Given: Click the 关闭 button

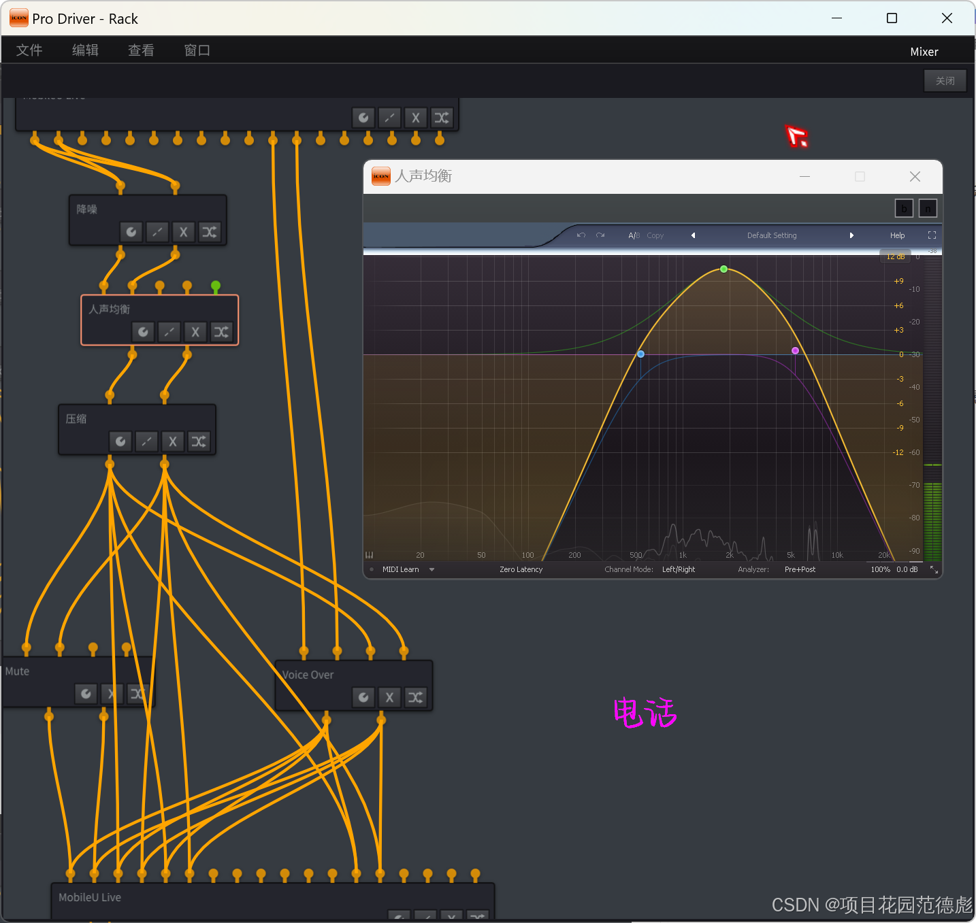Looking at the screenshot, I should click(x=945, y=81).
